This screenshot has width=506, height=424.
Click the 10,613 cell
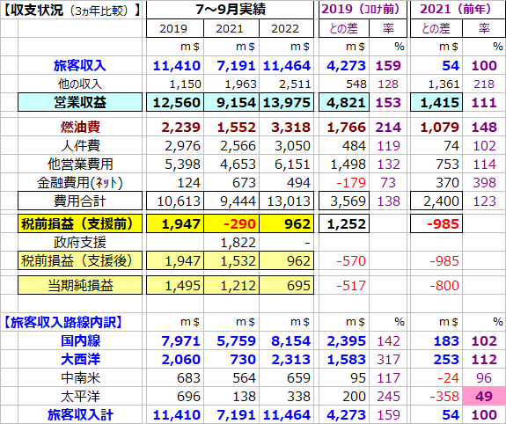(x=175, y=201)
